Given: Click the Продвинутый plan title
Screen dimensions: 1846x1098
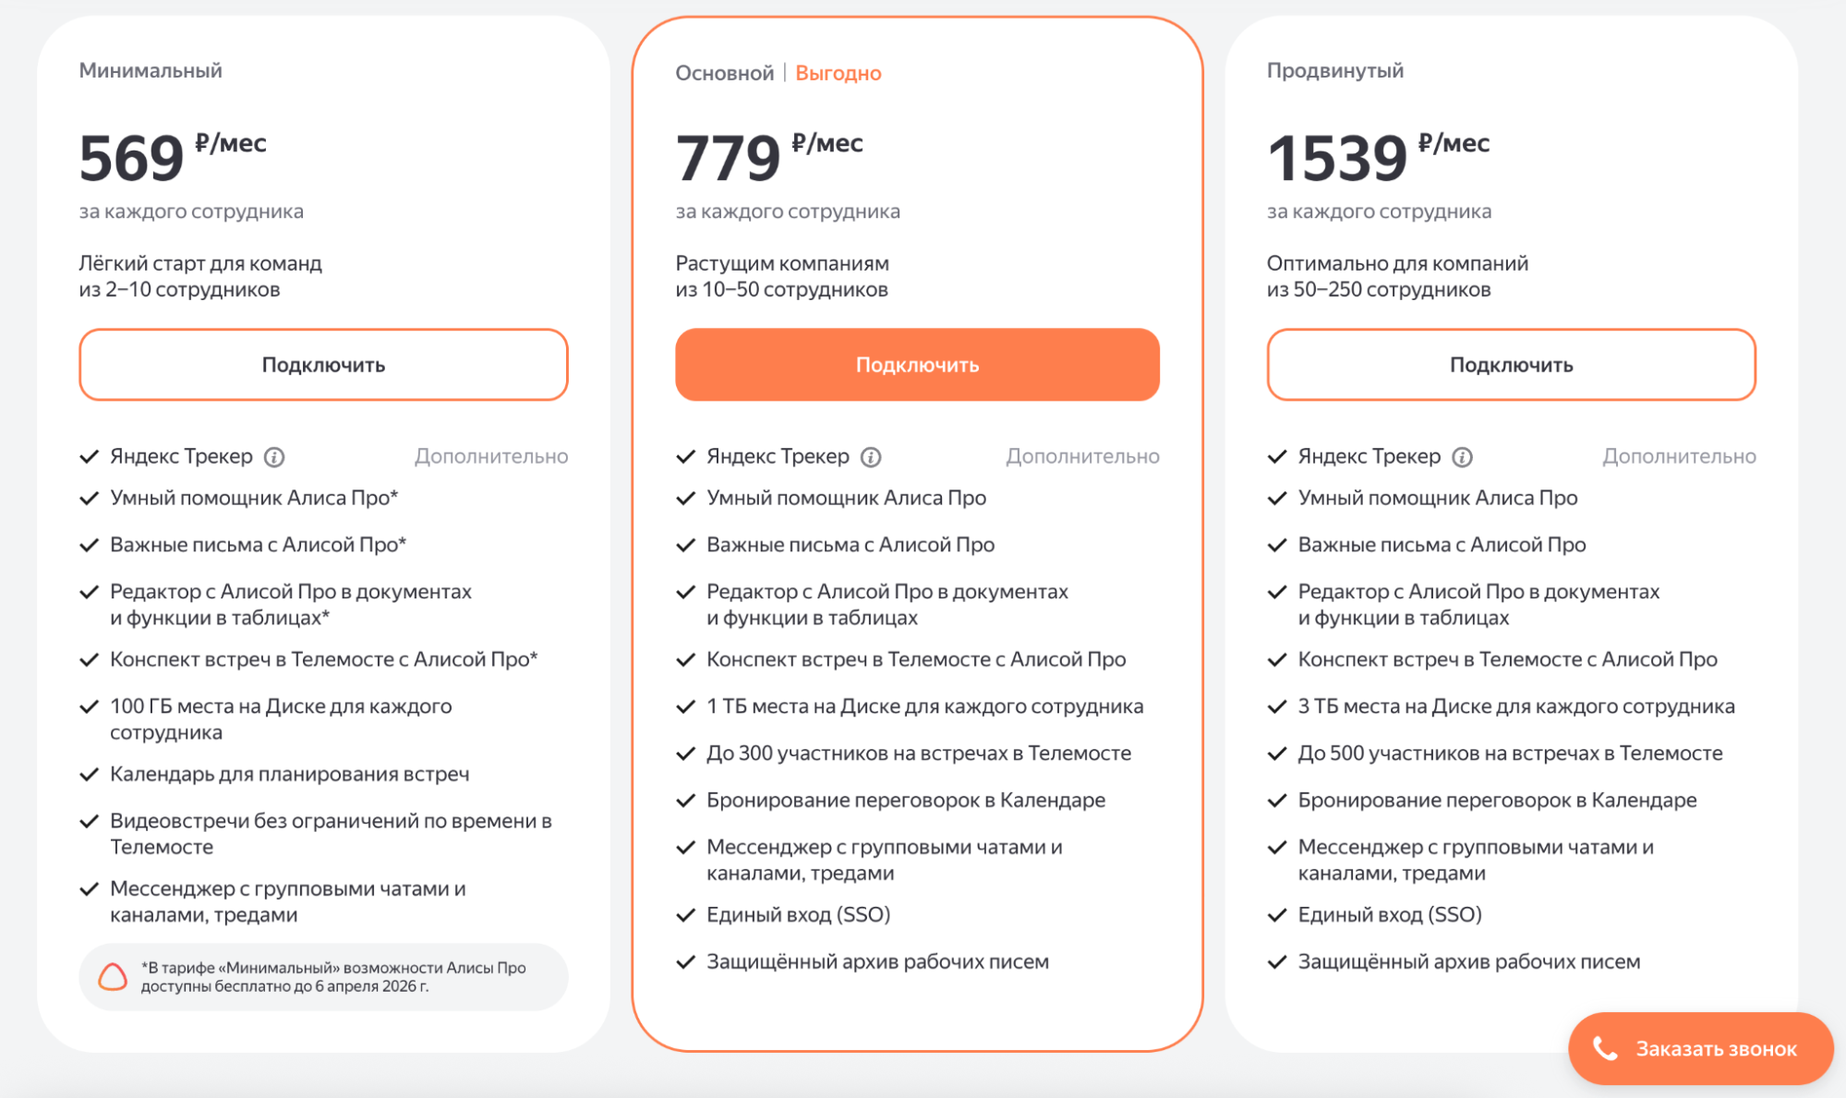Looking at the screenshot, I should 1334,70.
